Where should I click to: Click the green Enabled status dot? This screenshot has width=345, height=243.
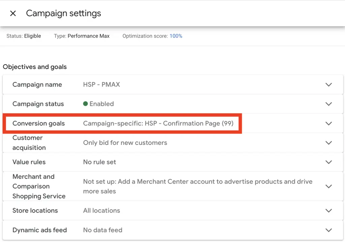pyautogui.click(x=86, y=104)
